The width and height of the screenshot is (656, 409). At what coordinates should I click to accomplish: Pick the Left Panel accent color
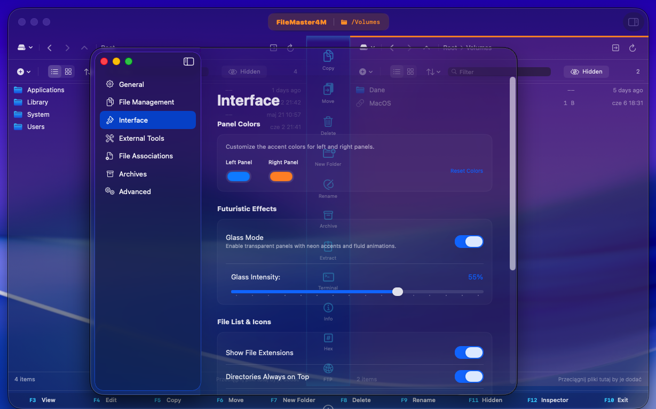coord(239,177)
